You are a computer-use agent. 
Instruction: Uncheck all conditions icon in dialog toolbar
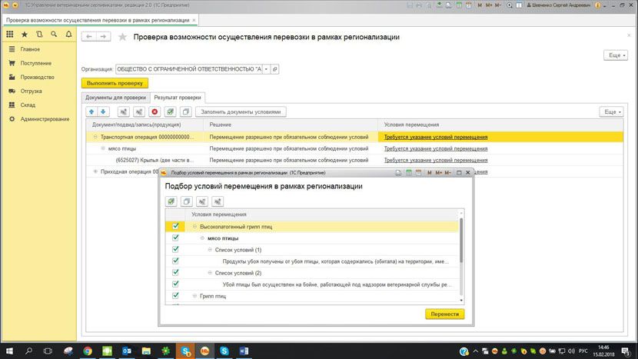(x=187, y=201)
